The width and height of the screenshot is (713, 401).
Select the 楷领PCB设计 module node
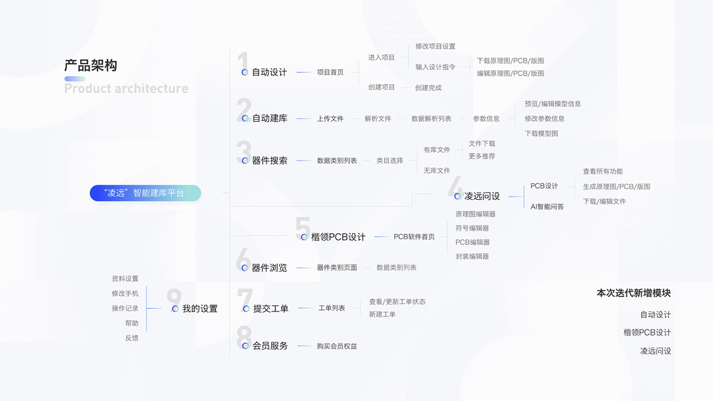(338, 237)
